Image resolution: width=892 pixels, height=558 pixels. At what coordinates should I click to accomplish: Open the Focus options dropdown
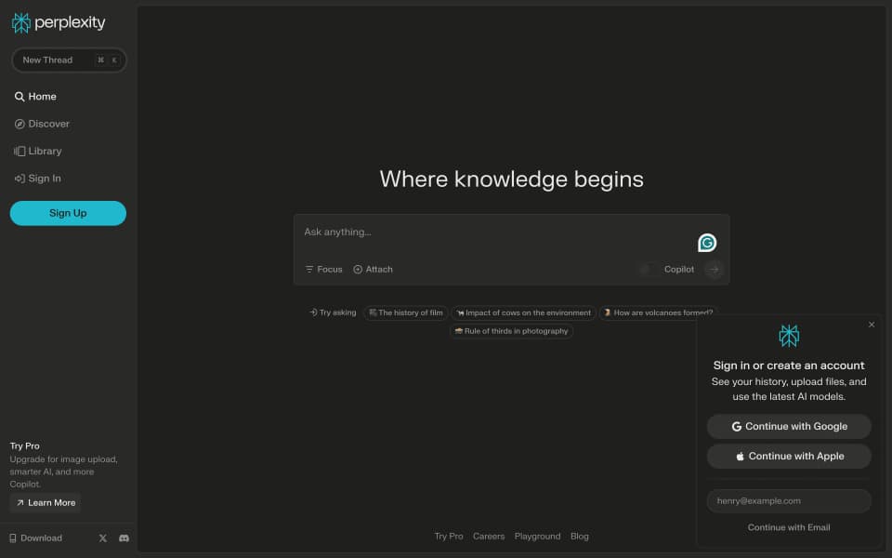323,270
